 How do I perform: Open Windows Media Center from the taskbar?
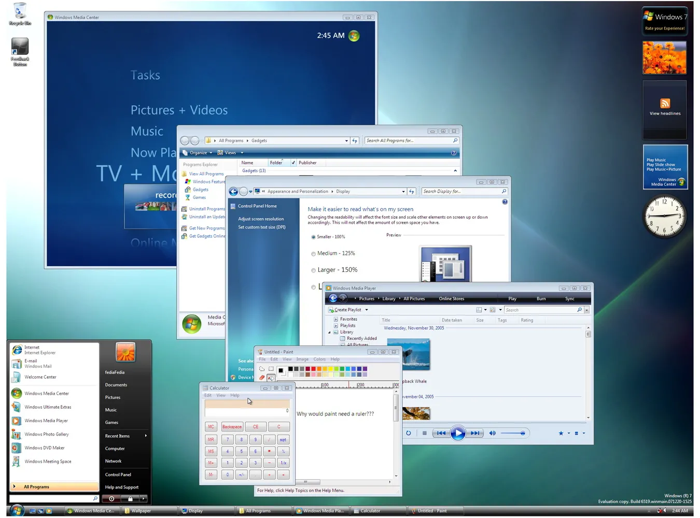[91, 511]
